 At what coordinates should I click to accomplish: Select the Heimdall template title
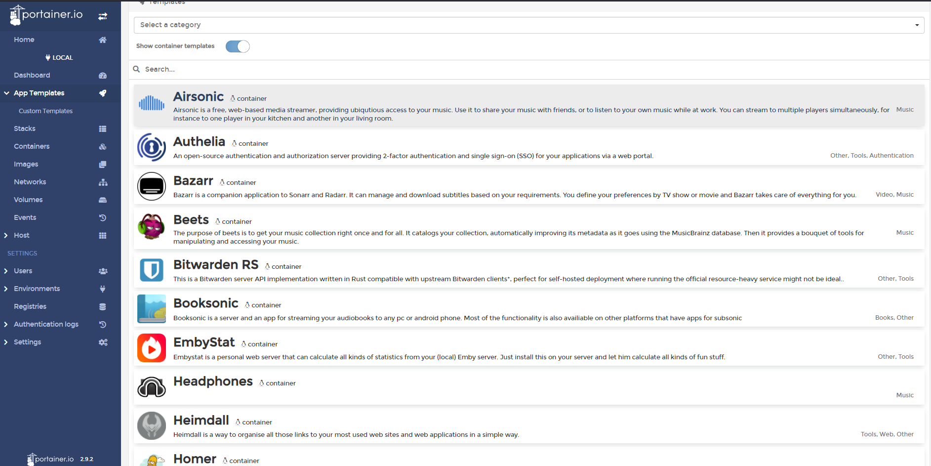(x=201, y=421)
